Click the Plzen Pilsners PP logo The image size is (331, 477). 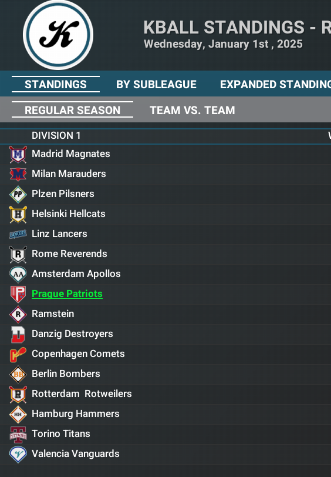(18, 194)
